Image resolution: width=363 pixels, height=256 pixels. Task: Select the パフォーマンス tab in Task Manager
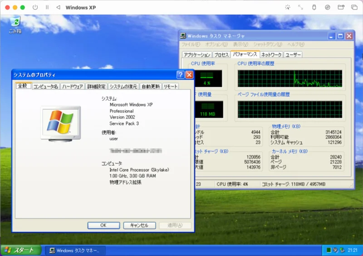pyautogui.click(x=245, y=54)
